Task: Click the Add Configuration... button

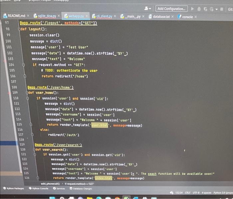Action: [x=171, y=9]
